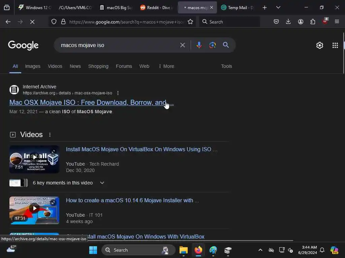Open the Windows Start menu
345x258 pixels.
[x=93, y=250]
